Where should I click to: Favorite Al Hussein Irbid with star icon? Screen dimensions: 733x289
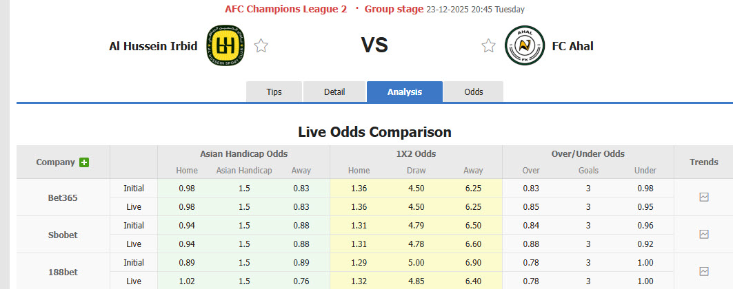[261, 46]
